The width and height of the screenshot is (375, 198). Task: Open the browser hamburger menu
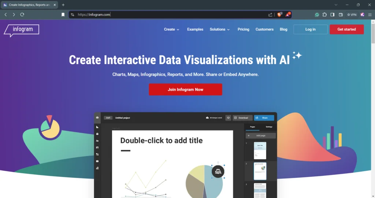pyautogui.click(x=370, y=15)
